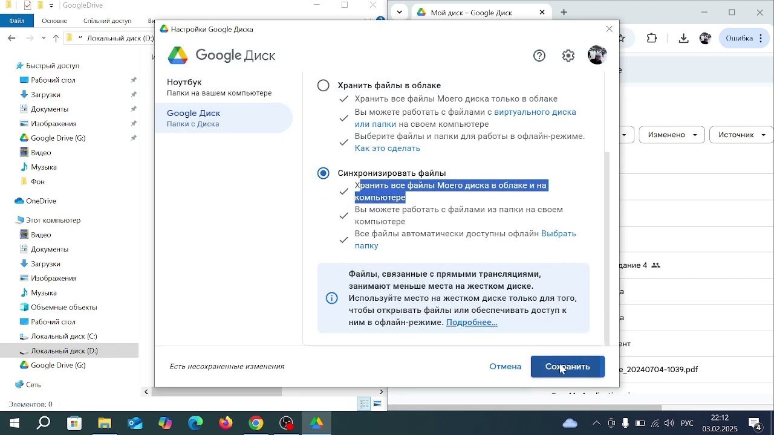Open the Quick Access Toolbar customize dropdown
The height and width of the screenshot is (435, 774).
(x=51, y=5)
